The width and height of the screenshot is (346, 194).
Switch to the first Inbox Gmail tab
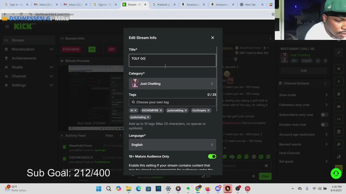click(45, 5)
